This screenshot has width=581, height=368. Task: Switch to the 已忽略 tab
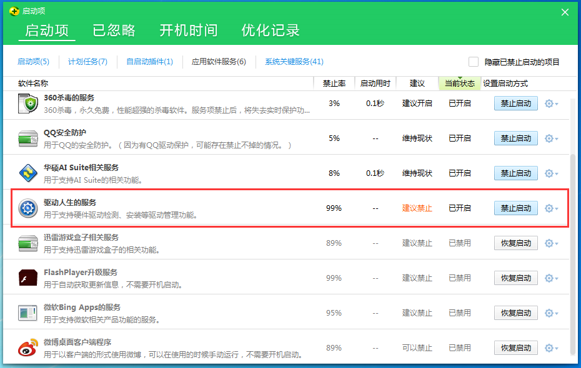[x=114, y=29]
